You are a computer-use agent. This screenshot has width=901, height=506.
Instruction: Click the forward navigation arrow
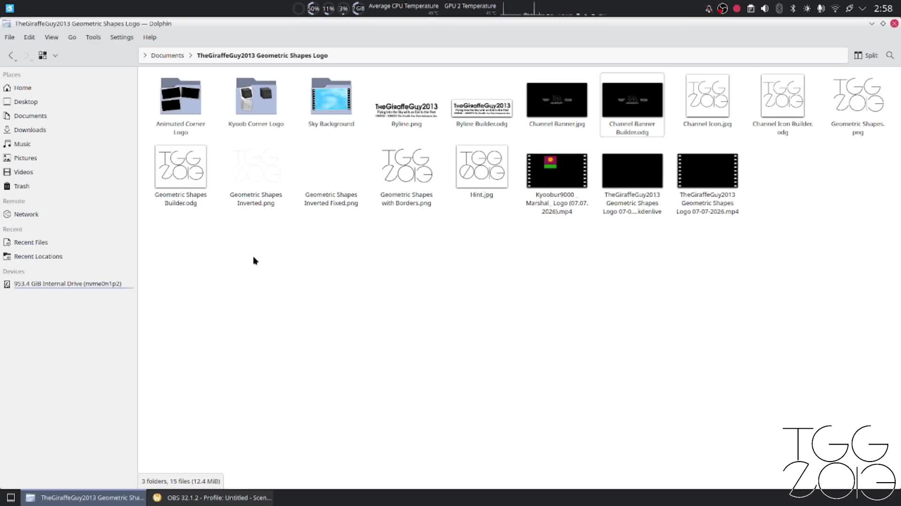pyautogui.click(x=26, y=55)
